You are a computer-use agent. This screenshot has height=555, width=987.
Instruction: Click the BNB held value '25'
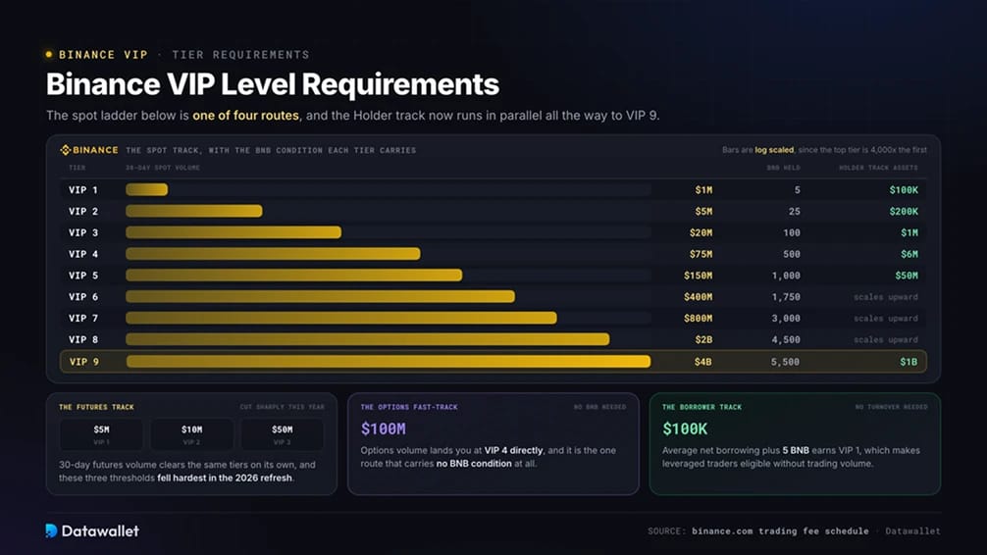795,212
